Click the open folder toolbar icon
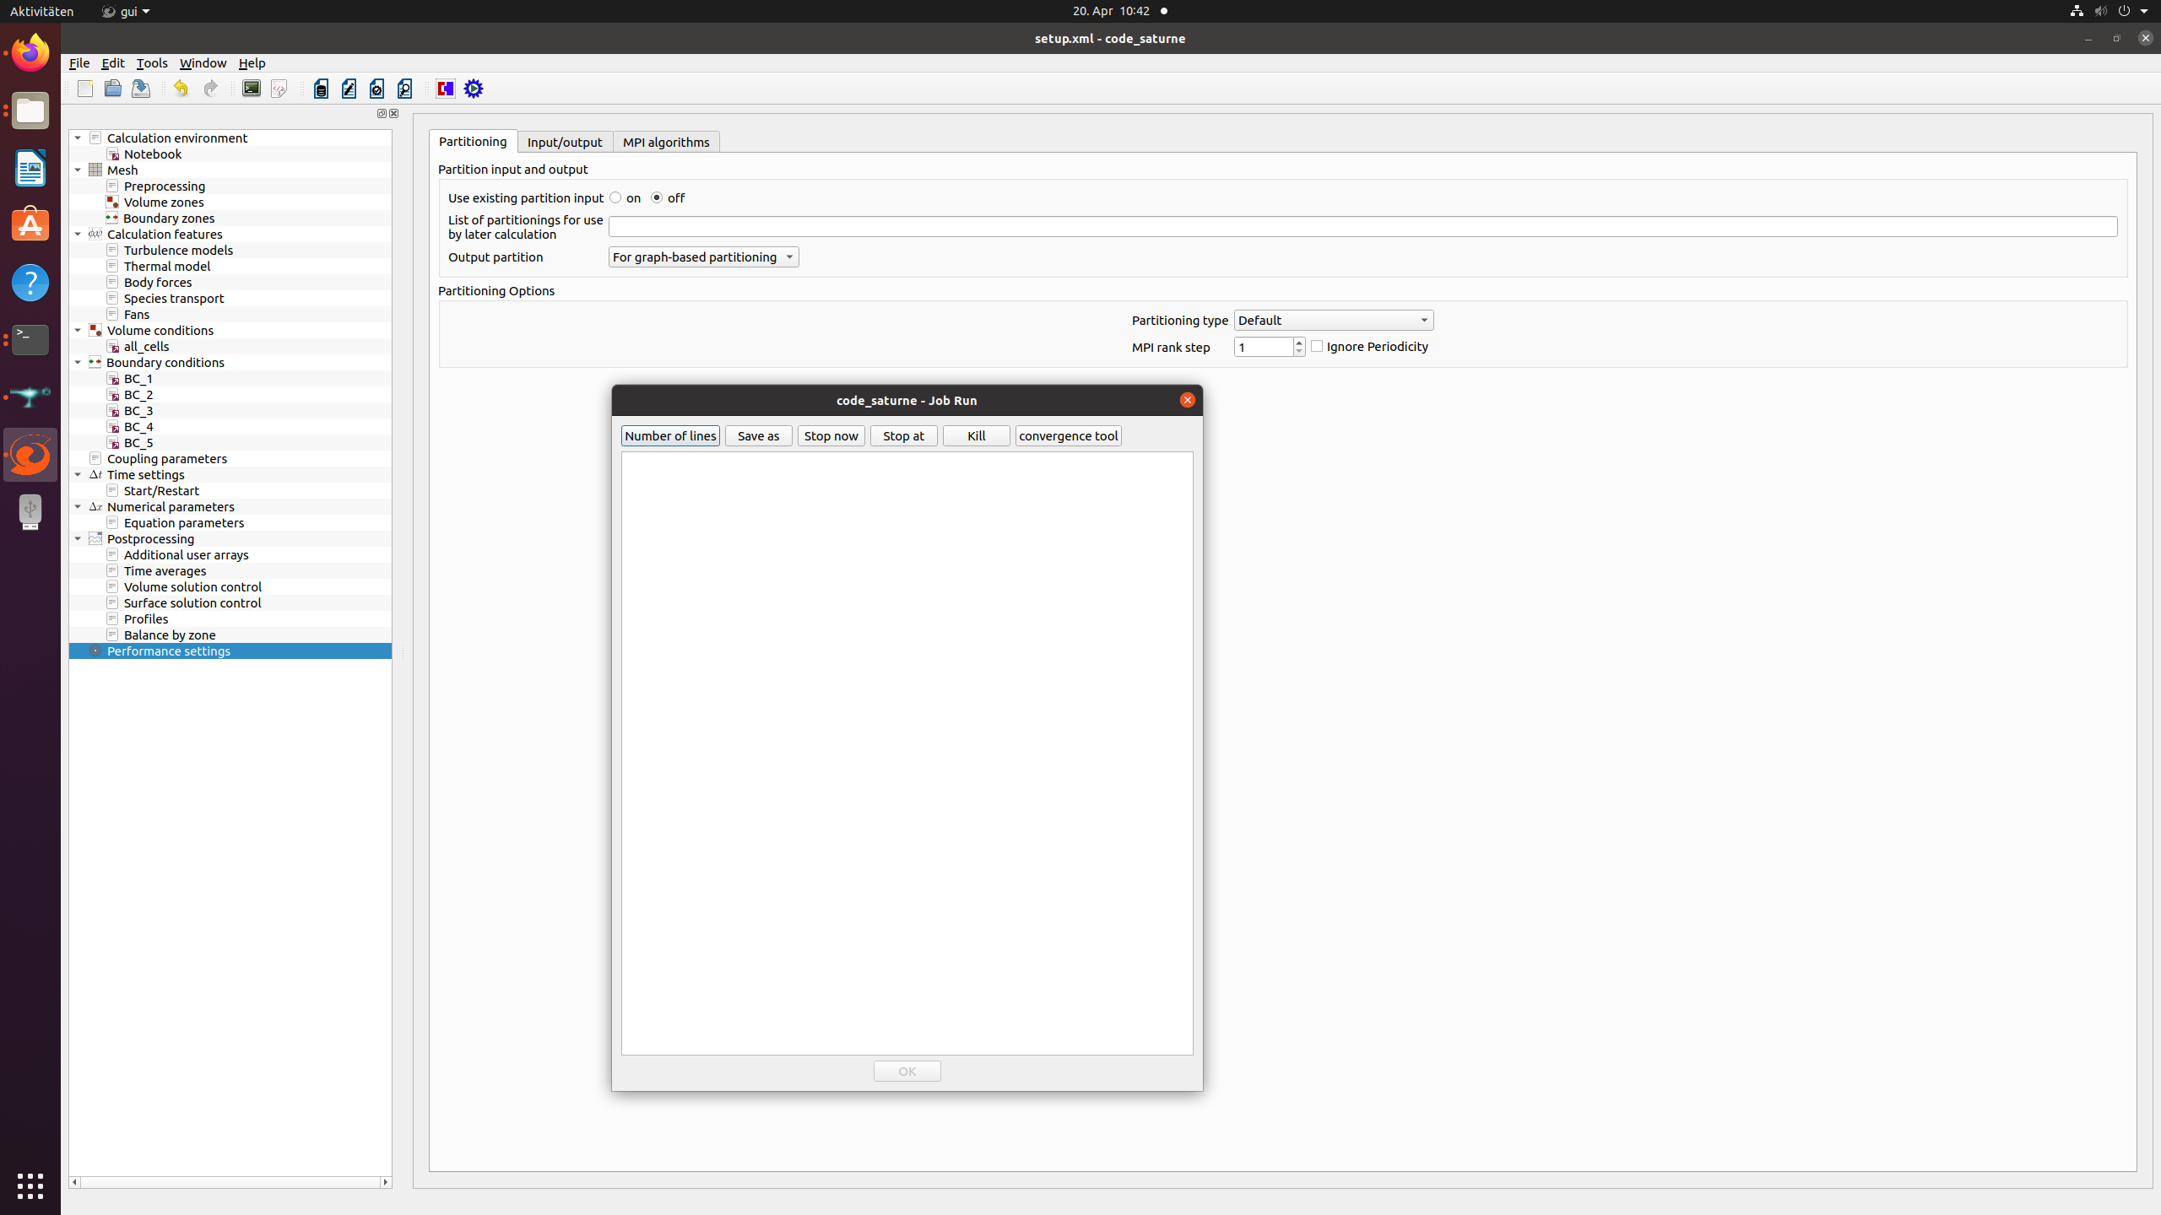2161x1215 pixels. [112, 89]
